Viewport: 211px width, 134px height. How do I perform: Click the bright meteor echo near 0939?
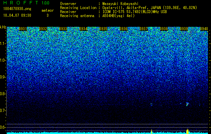pos(187,104)
